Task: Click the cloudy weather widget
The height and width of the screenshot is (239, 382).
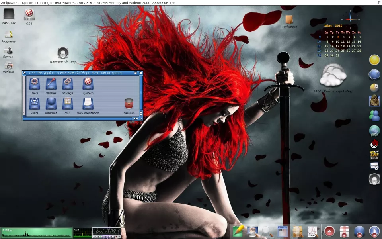Action: click(x=333, y=76)
